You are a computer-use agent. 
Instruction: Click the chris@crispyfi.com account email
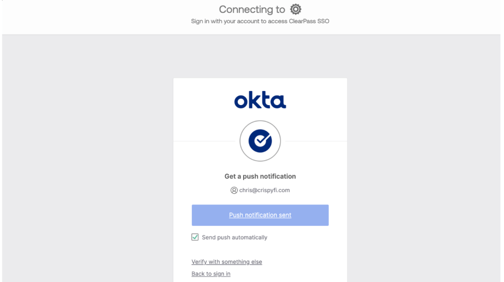[264, 190]
